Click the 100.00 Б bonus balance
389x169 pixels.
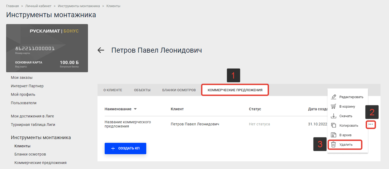69,63
